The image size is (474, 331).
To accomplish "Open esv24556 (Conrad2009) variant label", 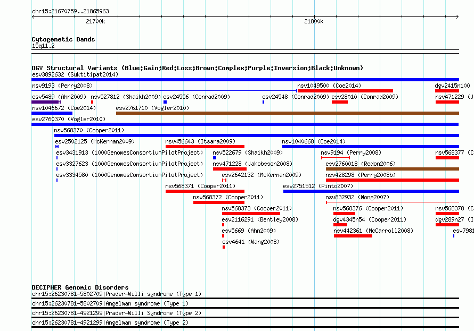I will coord(197,97).
